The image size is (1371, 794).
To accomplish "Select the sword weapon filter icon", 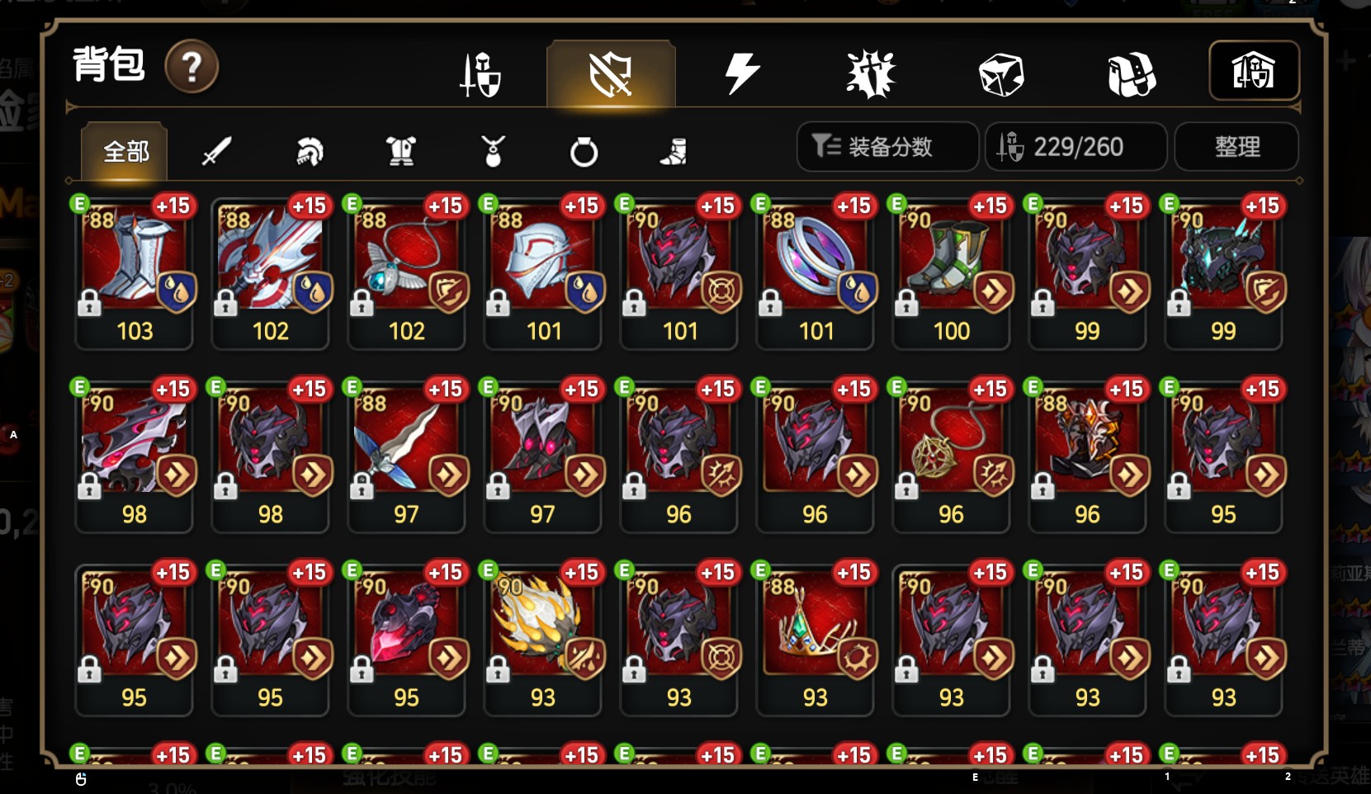I will tap(216, 151).
